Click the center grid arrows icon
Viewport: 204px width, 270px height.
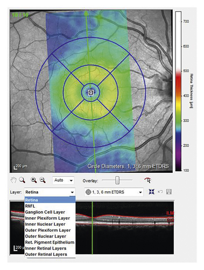pyautogui.click(x=151, y=192)
